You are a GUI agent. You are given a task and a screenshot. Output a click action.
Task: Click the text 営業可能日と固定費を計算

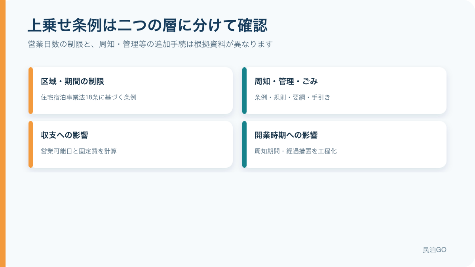[x=79, y=151]
